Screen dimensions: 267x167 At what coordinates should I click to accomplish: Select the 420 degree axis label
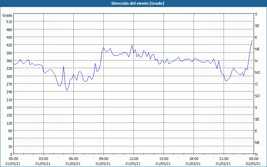click(x=10, y=45)
